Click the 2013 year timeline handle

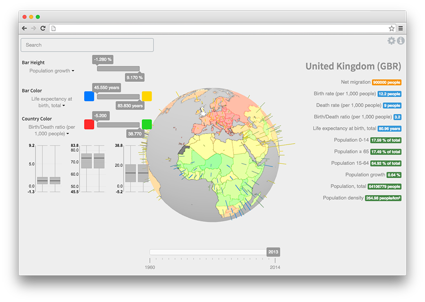pos(273,252)
